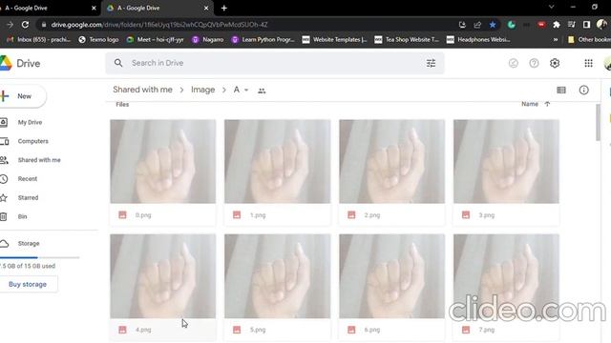Open the offline ready status icon
This screenshot has width=611, height=343.
click(514, 63)
